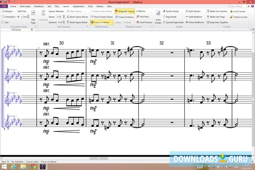The width and height of the screenshot is (255, 170).
Task: Click Find Next collision
Action: [142, 17]
